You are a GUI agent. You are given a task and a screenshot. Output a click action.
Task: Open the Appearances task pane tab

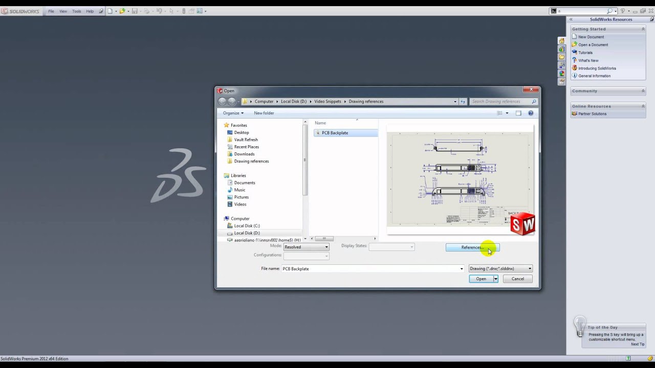pyautogui.click(x=561, y=74)
